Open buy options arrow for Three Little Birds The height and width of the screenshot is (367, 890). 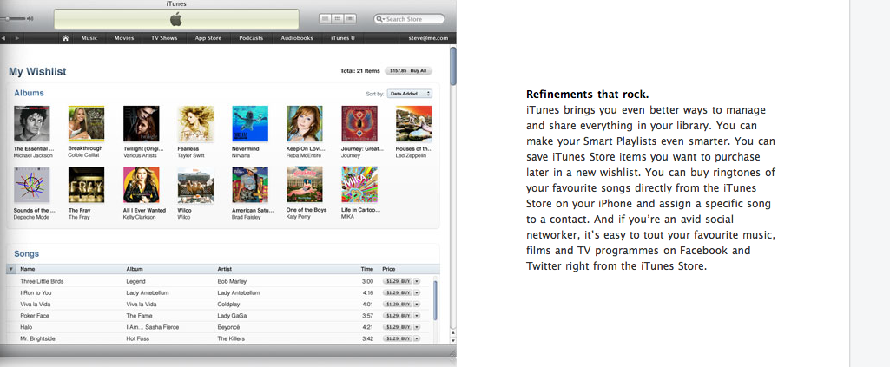coord(417,281)
